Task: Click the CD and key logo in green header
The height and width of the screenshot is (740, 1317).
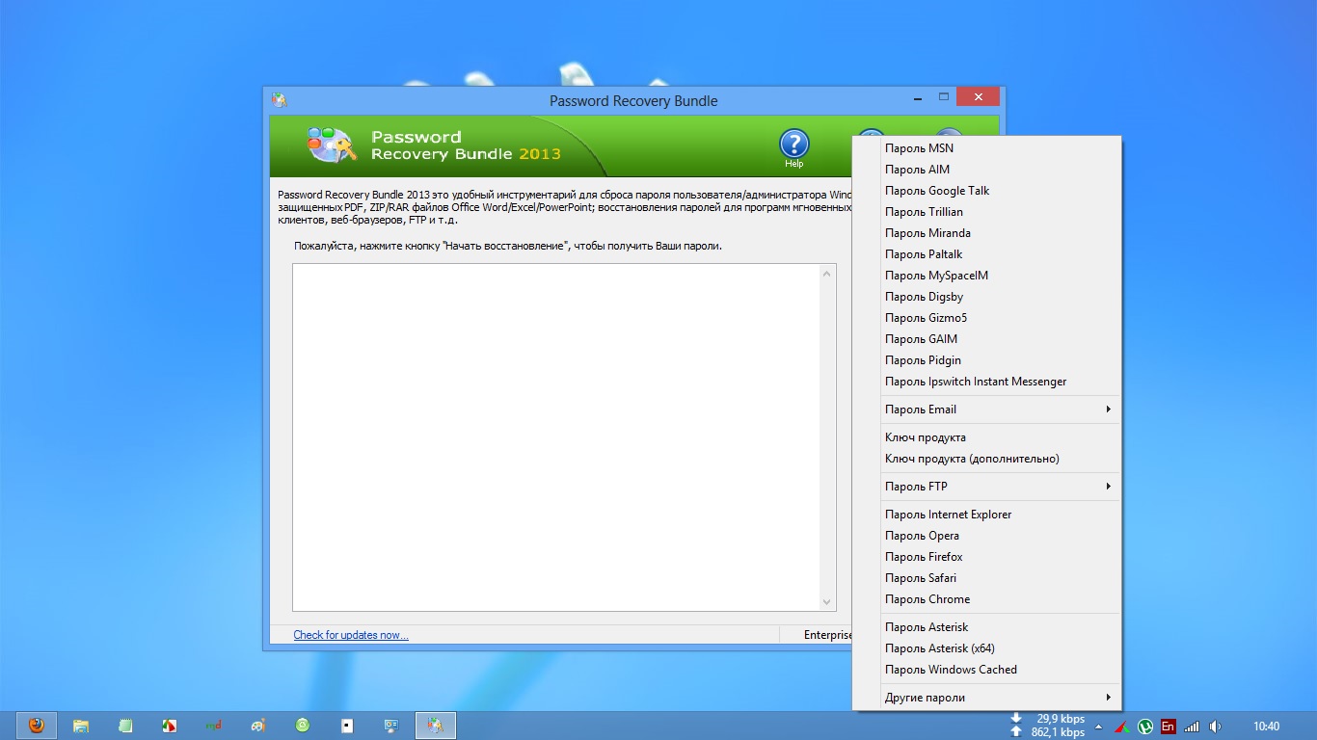Action: click(x=332, y=145)
